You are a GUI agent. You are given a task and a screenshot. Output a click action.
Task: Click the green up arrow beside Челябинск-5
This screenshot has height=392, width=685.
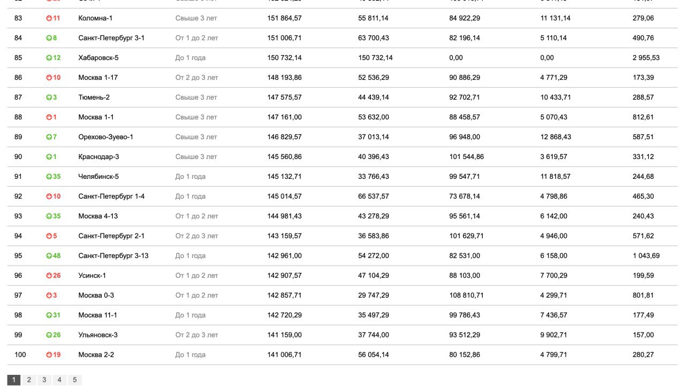point(49,177)
